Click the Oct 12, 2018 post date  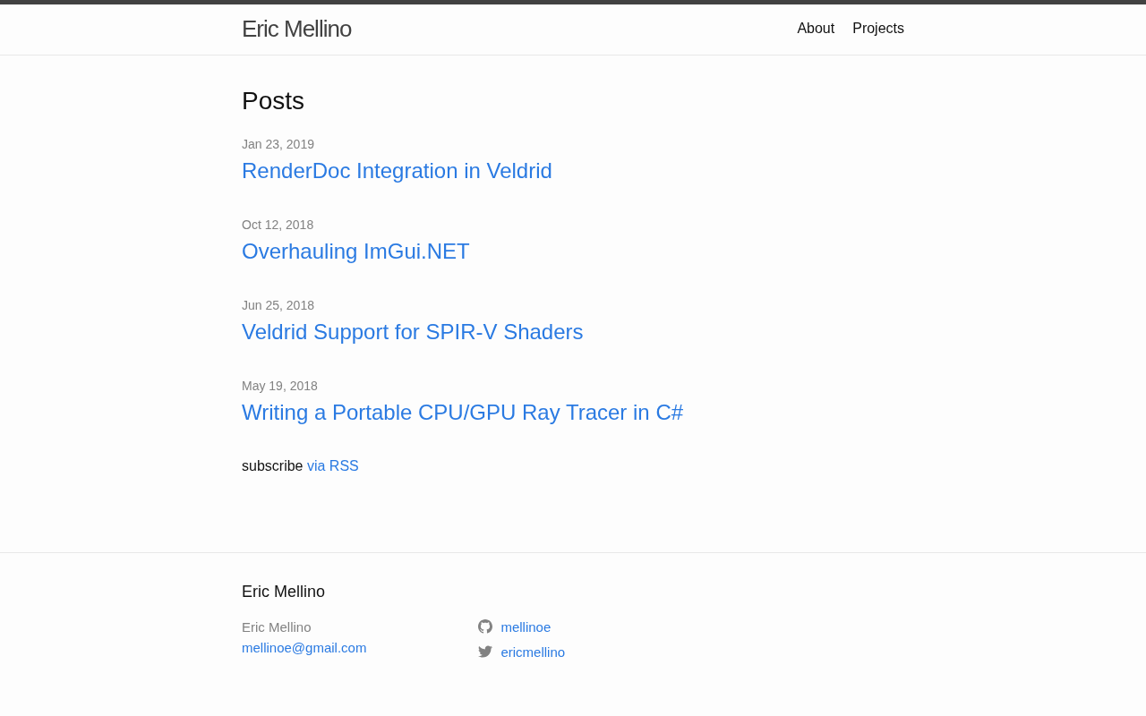pyautogui.click(x=278, y=225)
